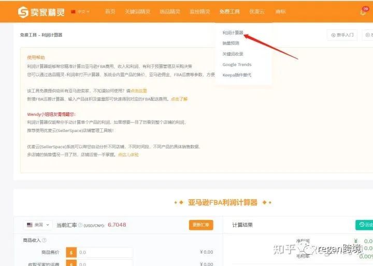373x266 pixels.
Task: Open 监控精灵 menu
Action: 200,12
